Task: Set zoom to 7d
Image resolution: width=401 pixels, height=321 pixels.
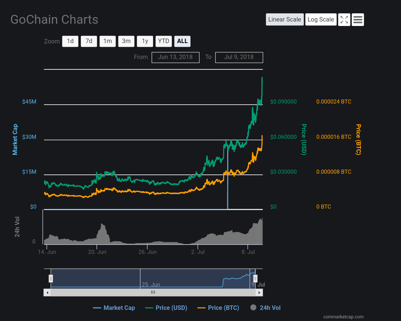Action: click(x=89, y=41)
